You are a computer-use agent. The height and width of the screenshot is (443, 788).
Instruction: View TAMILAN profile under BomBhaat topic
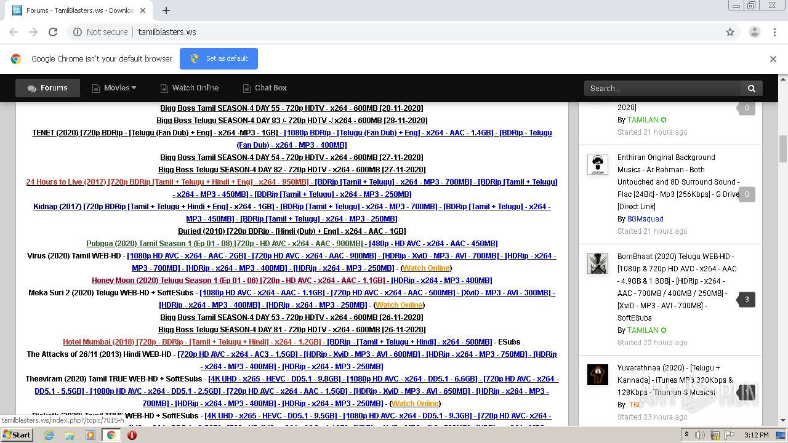point(643,330)
